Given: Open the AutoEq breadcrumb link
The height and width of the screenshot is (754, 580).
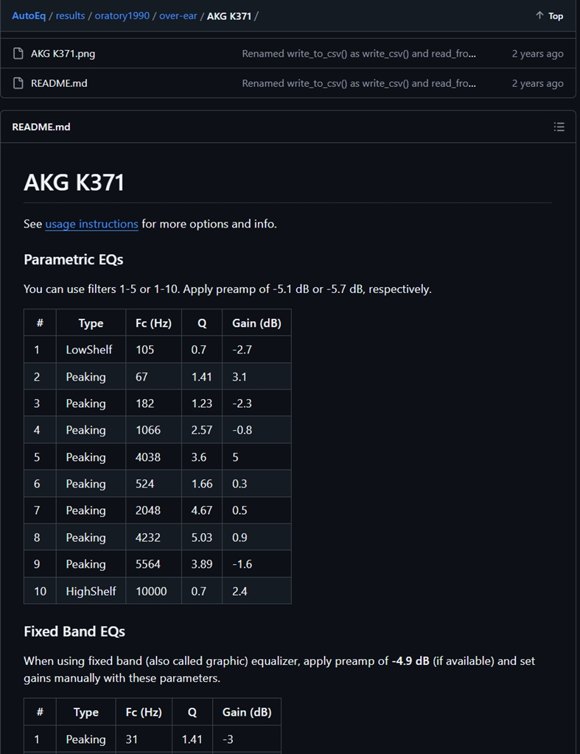Looking at the screenshot, I should 29,15.
